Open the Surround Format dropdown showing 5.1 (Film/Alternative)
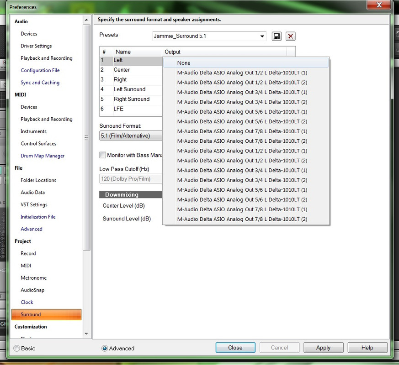Viewport: 399px width, 365px height. point(131,136)
